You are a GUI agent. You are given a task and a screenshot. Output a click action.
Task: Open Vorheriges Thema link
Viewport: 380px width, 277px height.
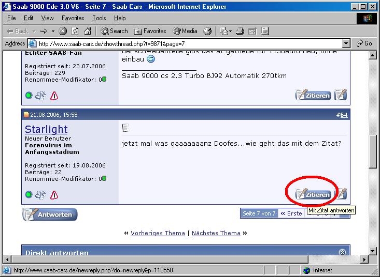pyautogui.click(x=158, y=233)
